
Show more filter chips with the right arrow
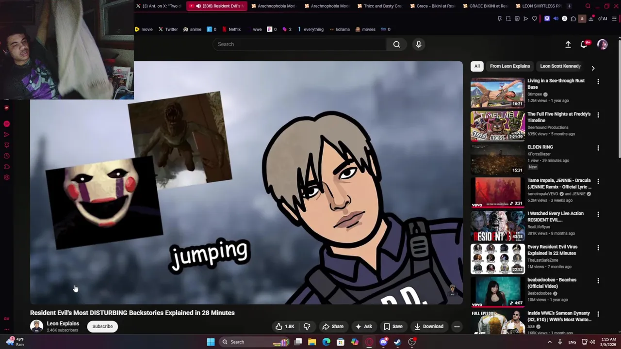[x=593, y=68]
